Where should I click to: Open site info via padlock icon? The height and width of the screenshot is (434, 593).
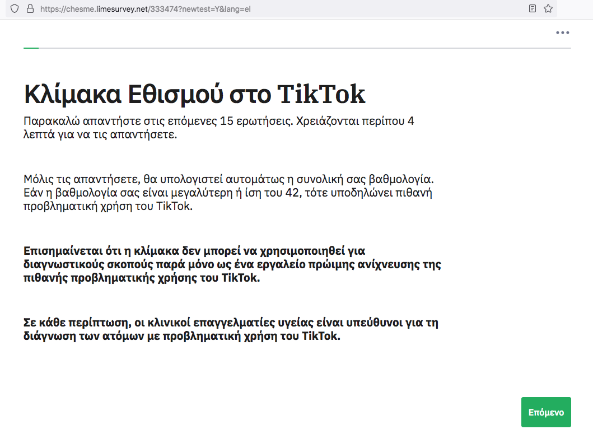(x=30, y=9)
